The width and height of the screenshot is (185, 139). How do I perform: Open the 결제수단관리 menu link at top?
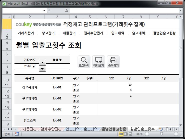93,33
